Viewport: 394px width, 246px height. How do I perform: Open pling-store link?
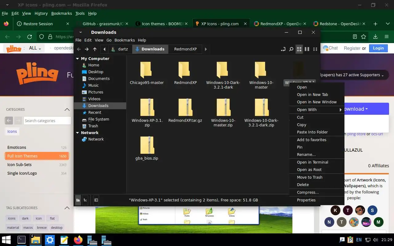click(356, 134)
